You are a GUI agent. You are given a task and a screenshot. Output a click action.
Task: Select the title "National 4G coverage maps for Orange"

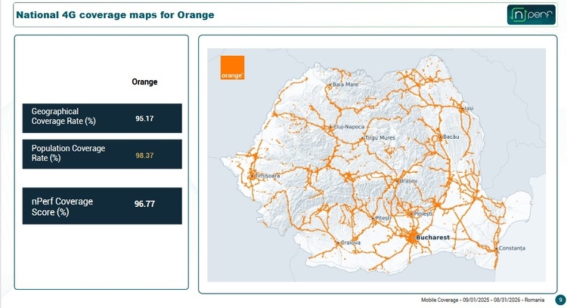115,15
